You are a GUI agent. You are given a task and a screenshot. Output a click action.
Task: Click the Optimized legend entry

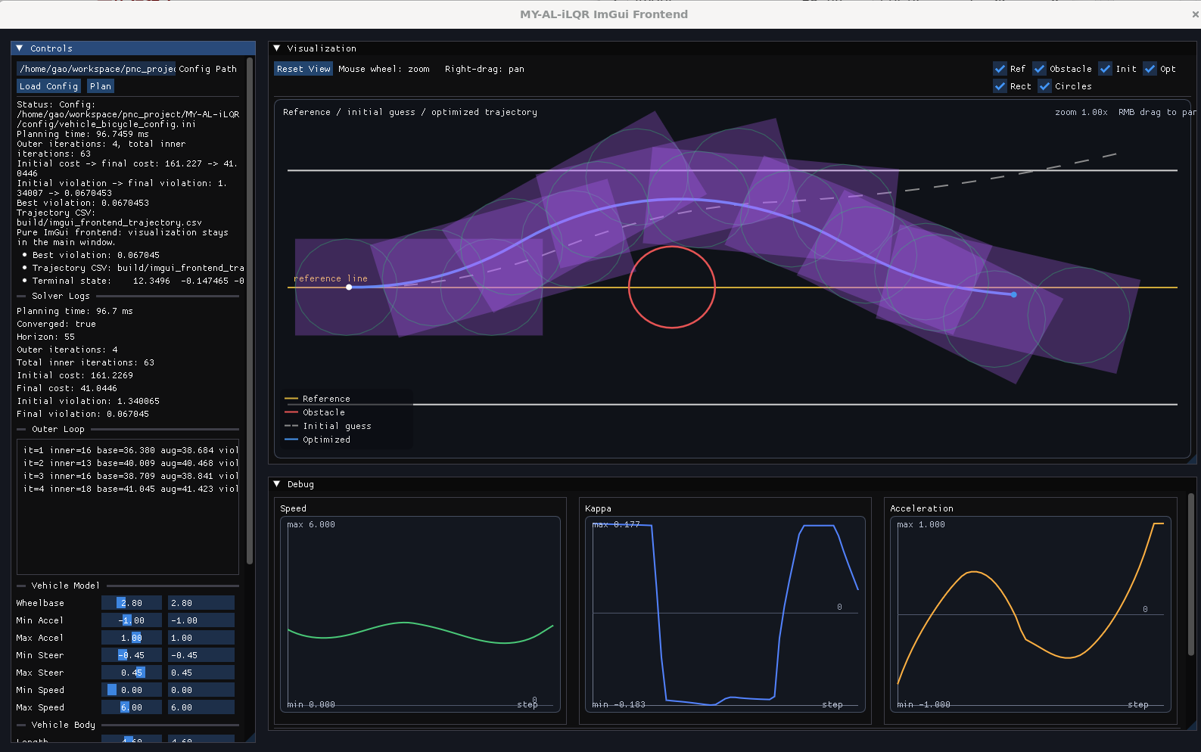tap(318, 440)
